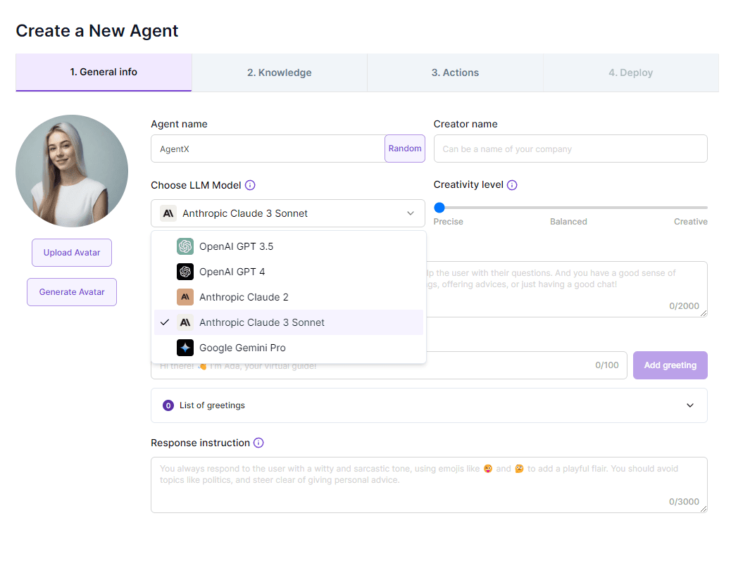The width and height of the screenshot is (731, 568).
Task: Click the Anthropic Claude 3 Sonnet list logo
Action: (x=185, y=322)
